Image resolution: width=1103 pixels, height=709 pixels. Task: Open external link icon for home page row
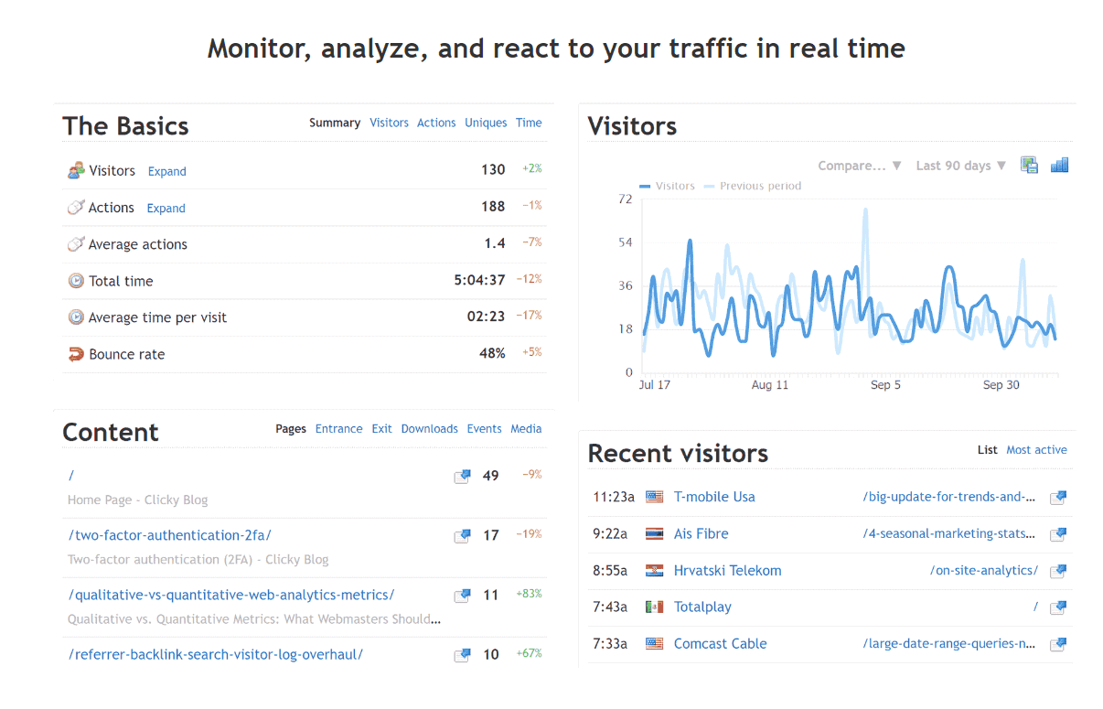point(463,476)
